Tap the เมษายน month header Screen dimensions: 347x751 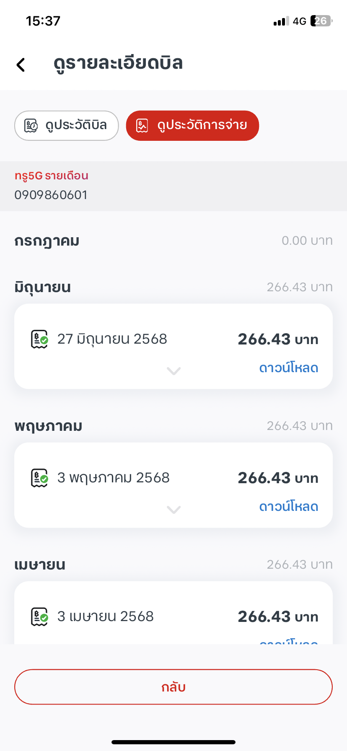point(40,565)
